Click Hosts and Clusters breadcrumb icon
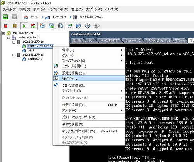Screen dimensions: 194x162 [74, 17]
